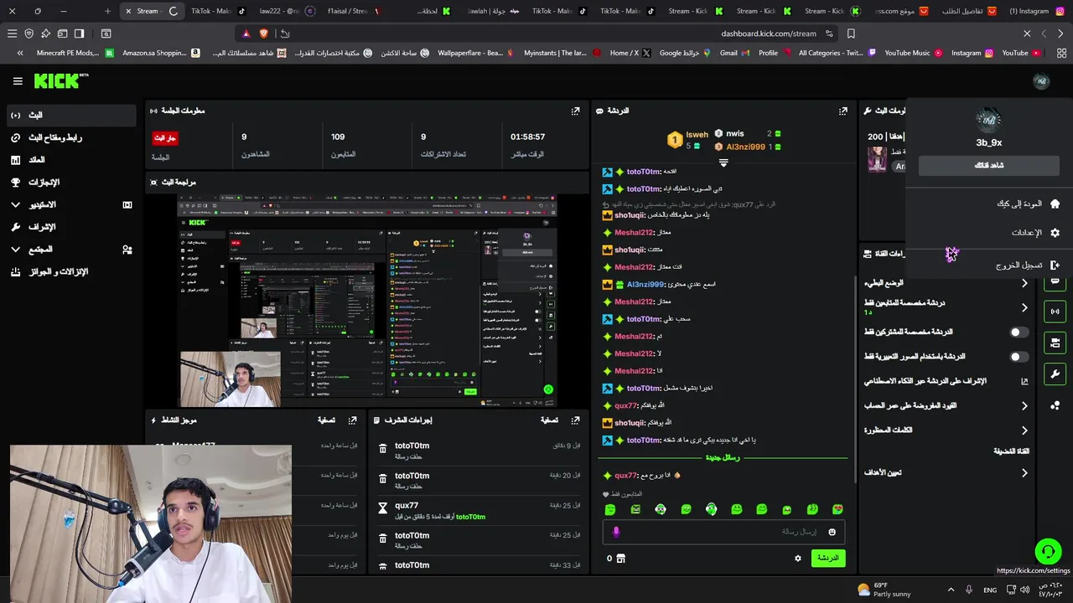This screenshot has height=603, width=1073.
Task: Click the channel actions icon in right toolbar
Action: tap(1055, 343)
